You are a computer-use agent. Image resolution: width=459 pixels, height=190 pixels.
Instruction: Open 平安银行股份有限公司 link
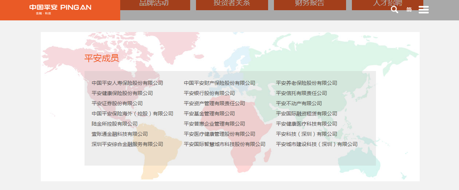(209, 93)
